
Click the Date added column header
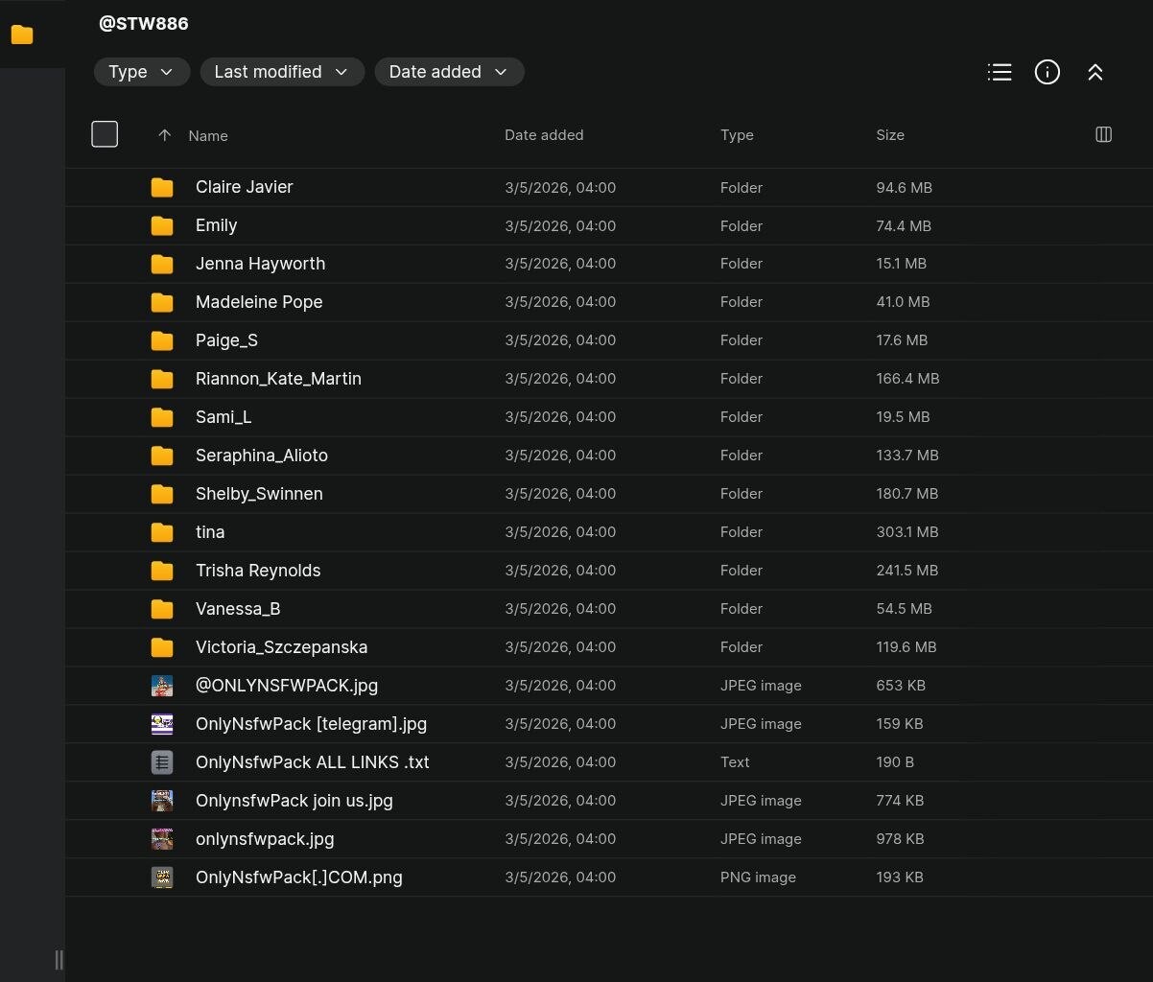click(543, 135)
